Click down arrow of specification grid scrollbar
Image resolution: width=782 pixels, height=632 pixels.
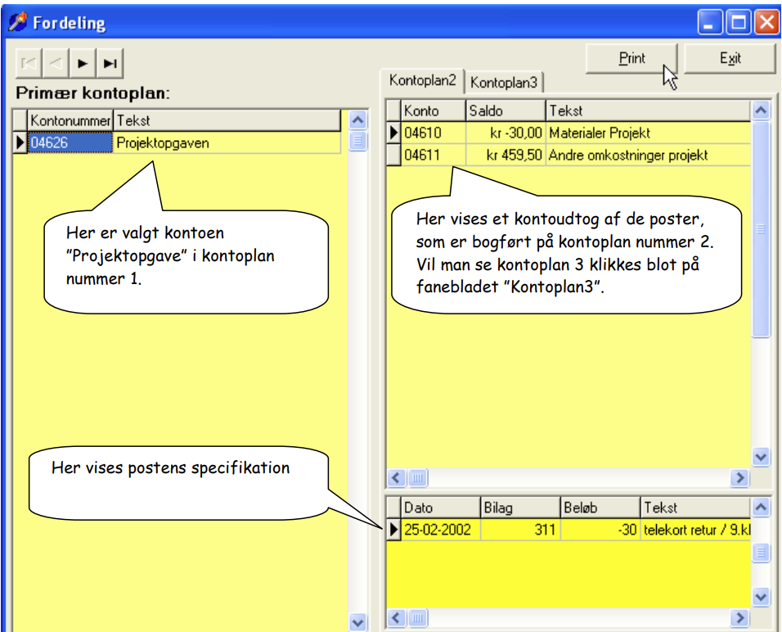tap(761, 597)
